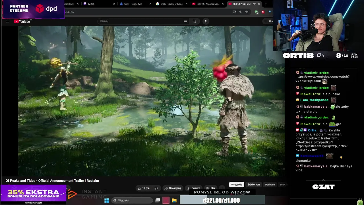Image resolution: width=364 pixels, height=205 pixels.
Task: Click the Klip clip button
Action: click(210, 188)
